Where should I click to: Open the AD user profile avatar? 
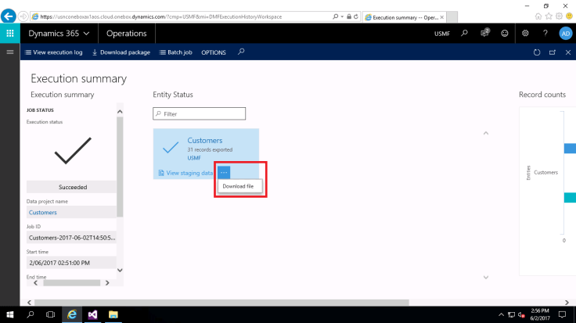pyautogui.click(x=565, y=34)
